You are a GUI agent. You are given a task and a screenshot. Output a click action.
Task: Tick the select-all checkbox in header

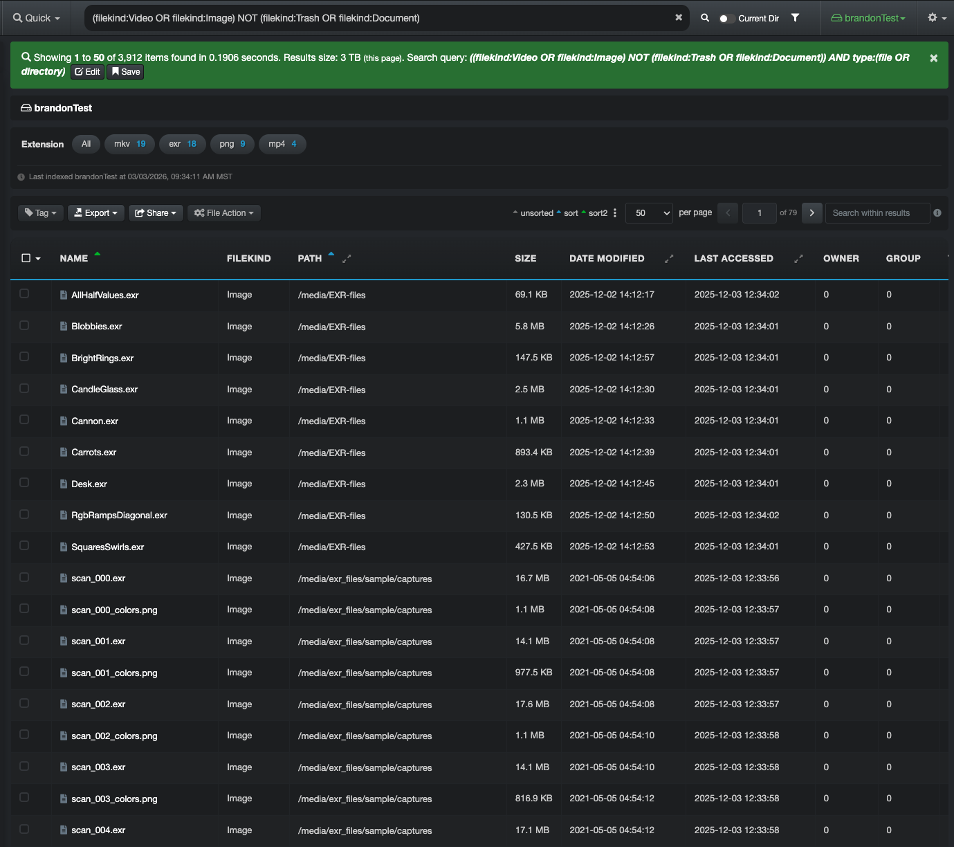coord(26,258)
